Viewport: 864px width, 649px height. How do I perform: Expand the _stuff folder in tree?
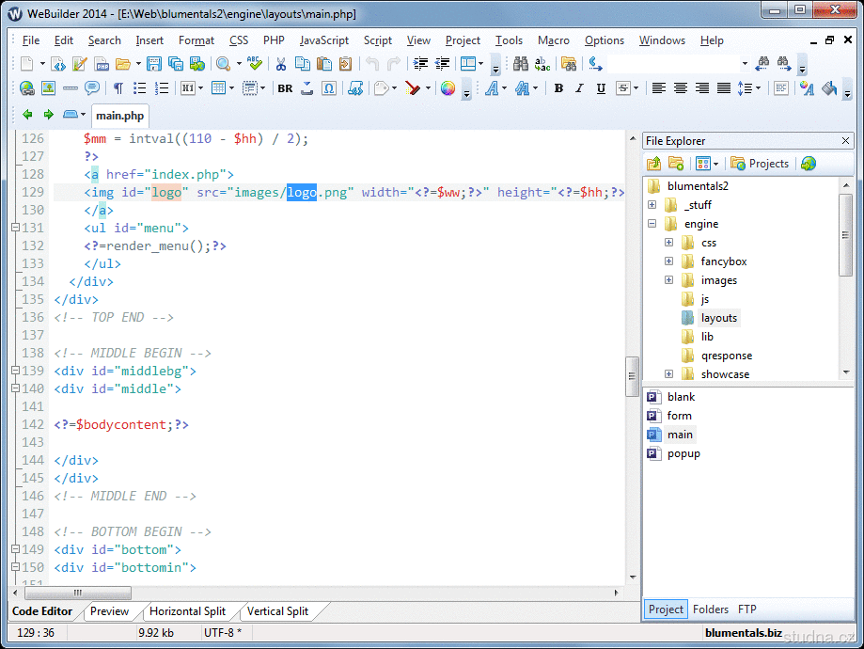[652, 205]
